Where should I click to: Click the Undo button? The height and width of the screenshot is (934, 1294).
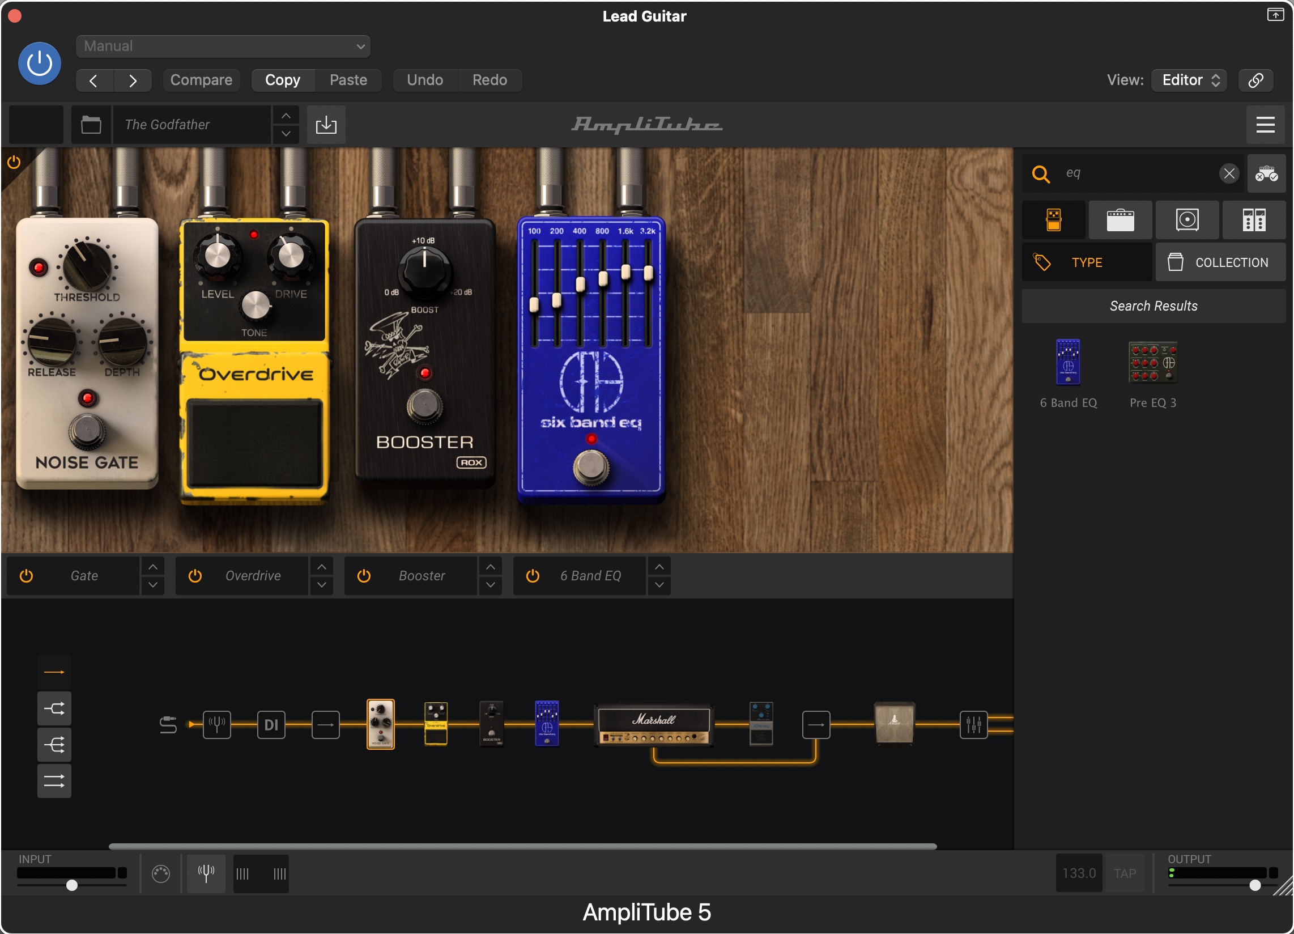[425, 80]
